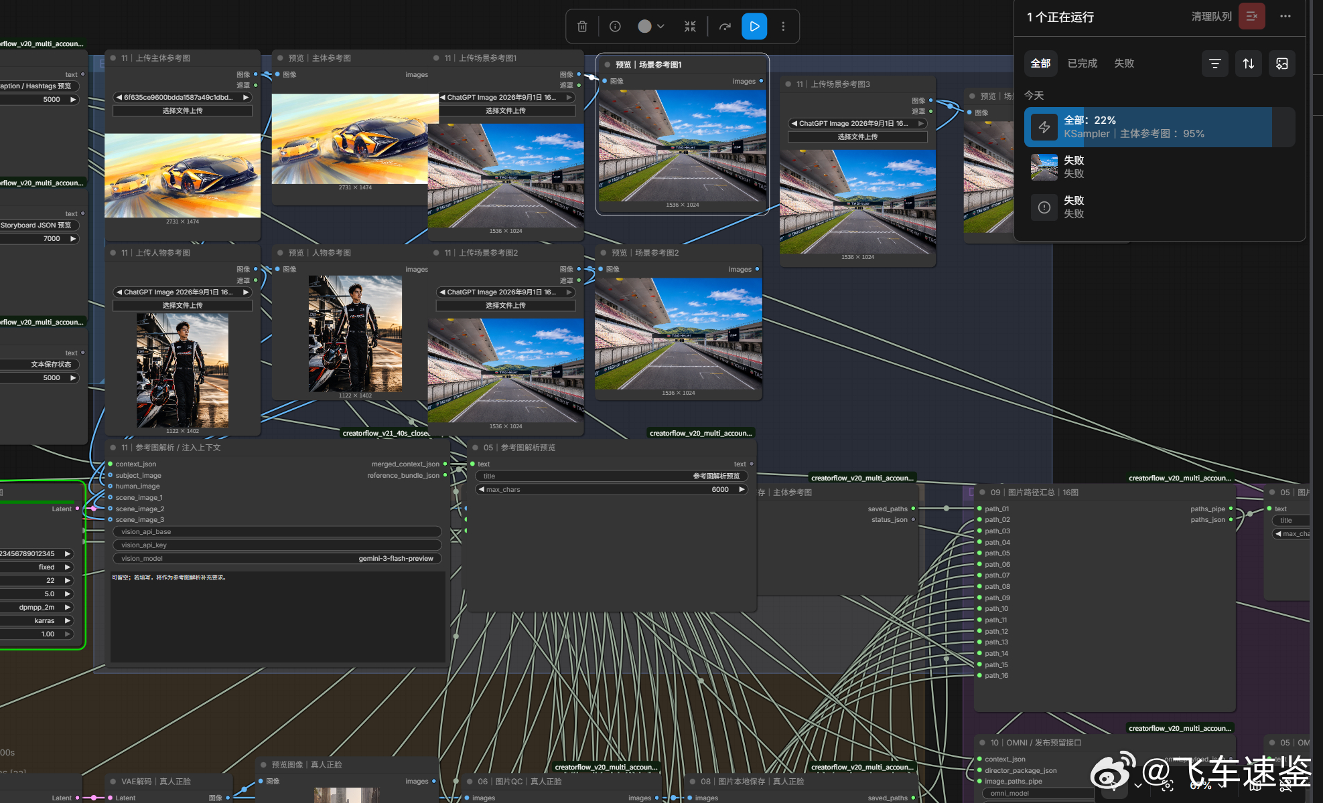Viewport: 1323px width, 803px height.
Task: Click 选择文件上传 in 上传主体参考图 node
Action: (x=182, y=111)
